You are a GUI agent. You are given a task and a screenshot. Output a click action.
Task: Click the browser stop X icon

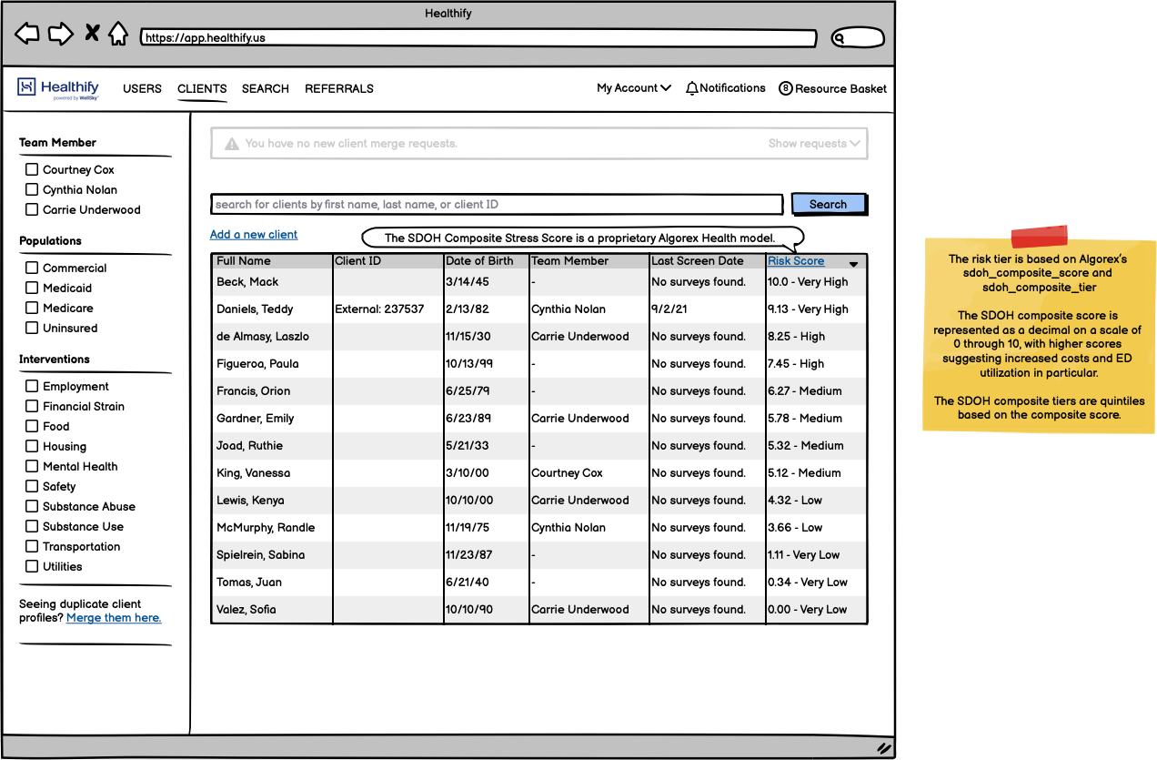click(x=92, y=35)
